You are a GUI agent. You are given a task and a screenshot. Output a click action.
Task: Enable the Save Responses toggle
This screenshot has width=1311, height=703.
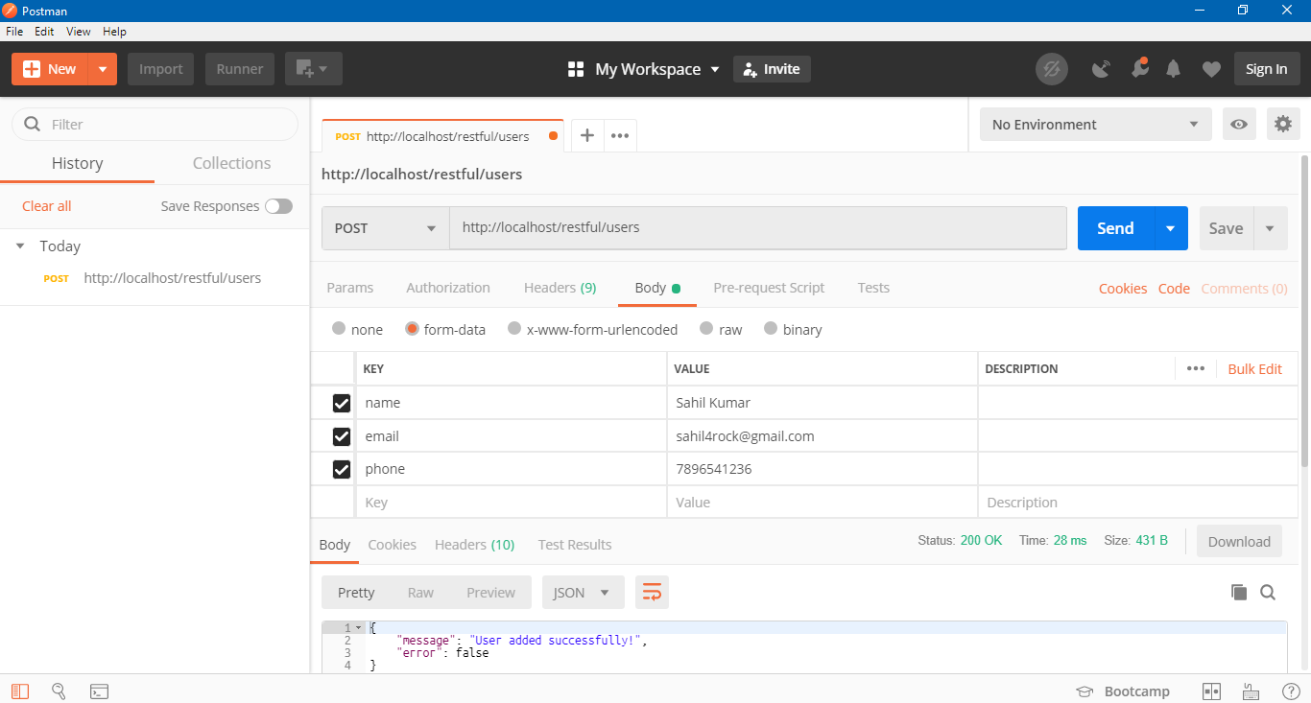tap(278, 205)
